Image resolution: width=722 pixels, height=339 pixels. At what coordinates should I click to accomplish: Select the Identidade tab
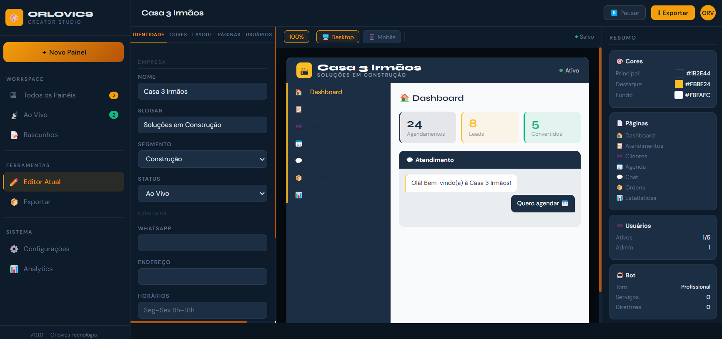pos(148,35)
